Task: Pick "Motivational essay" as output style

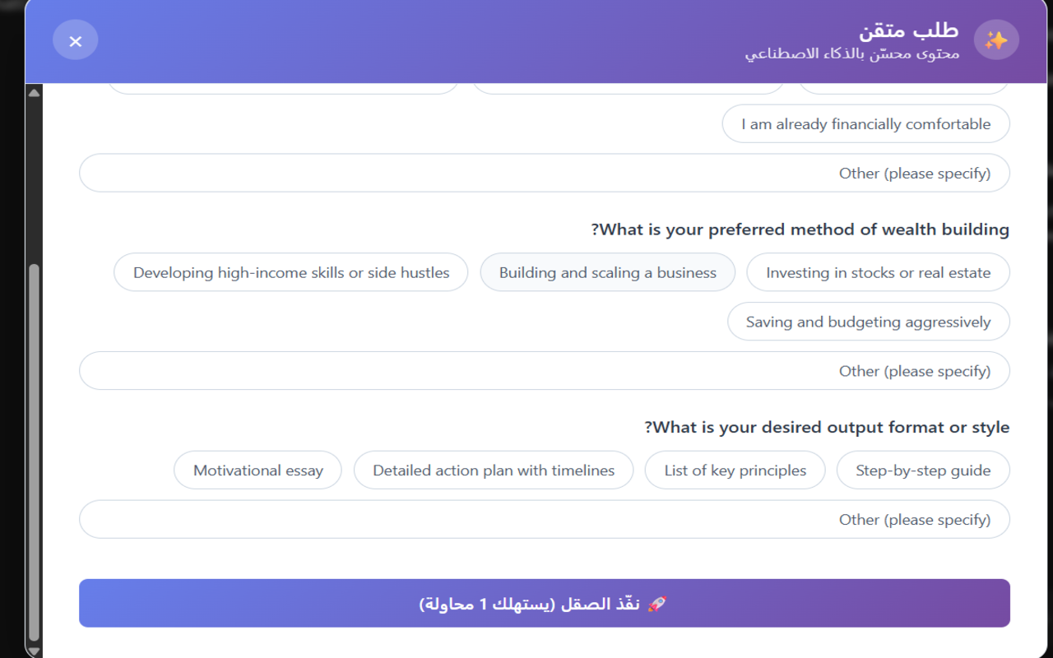Action: click(x=257, y=470)
